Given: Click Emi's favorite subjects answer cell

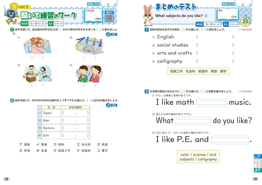Looking at the screenshot, I should (76, 135).
